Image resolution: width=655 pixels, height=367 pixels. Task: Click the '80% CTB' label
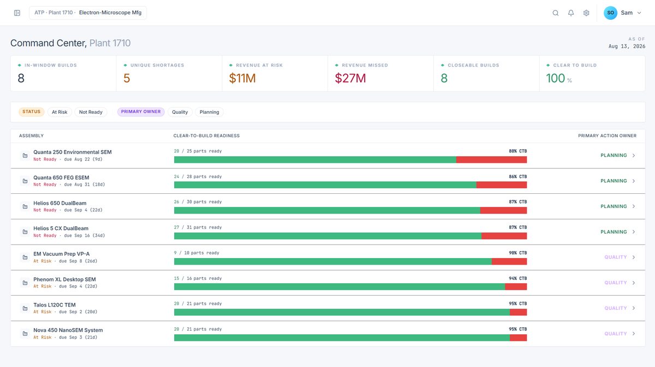click(x=518, y=151)
